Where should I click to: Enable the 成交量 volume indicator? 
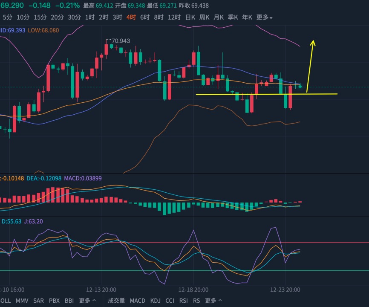pos(116,301)
